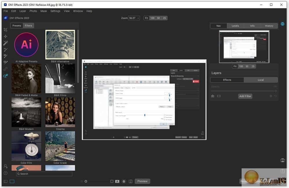Image resolution: width=289 pixels, height=188 pixels.
Task: Click 50 below the navigator preview
Action: 247,66
